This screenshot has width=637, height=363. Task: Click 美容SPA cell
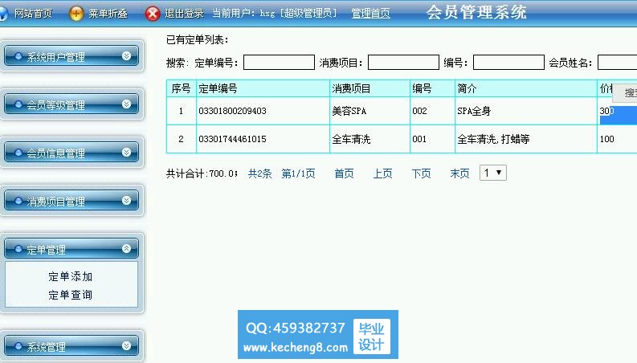coord(349,111)
